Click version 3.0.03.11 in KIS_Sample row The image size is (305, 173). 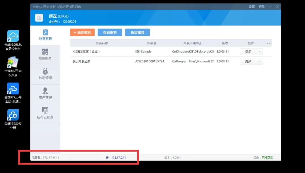(223, 52)
